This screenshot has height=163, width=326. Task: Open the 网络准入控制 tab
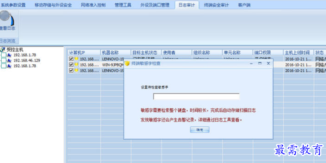point(93,5)
